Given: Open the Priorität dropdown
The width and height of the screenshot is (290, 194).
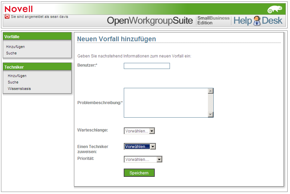Looking at the screenshot, I should coord(143,160).
